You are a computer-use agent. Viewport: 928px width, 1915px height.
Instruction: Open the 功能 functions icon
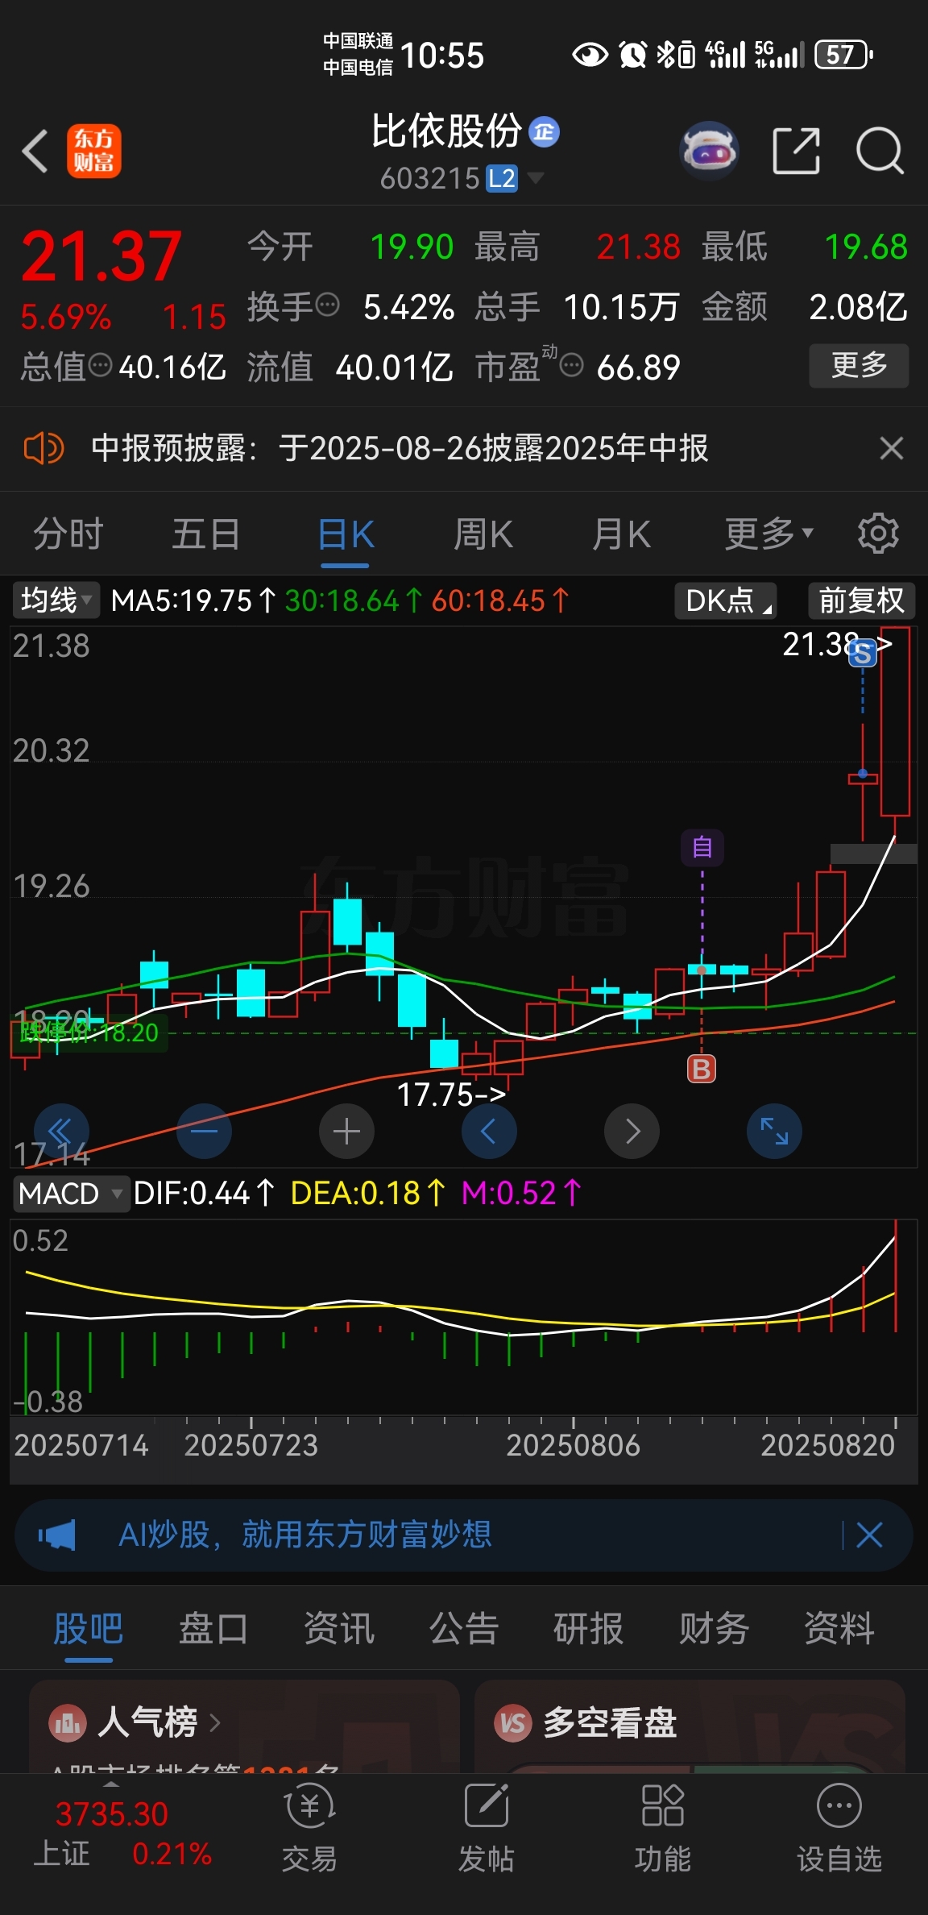[663, 1828]
